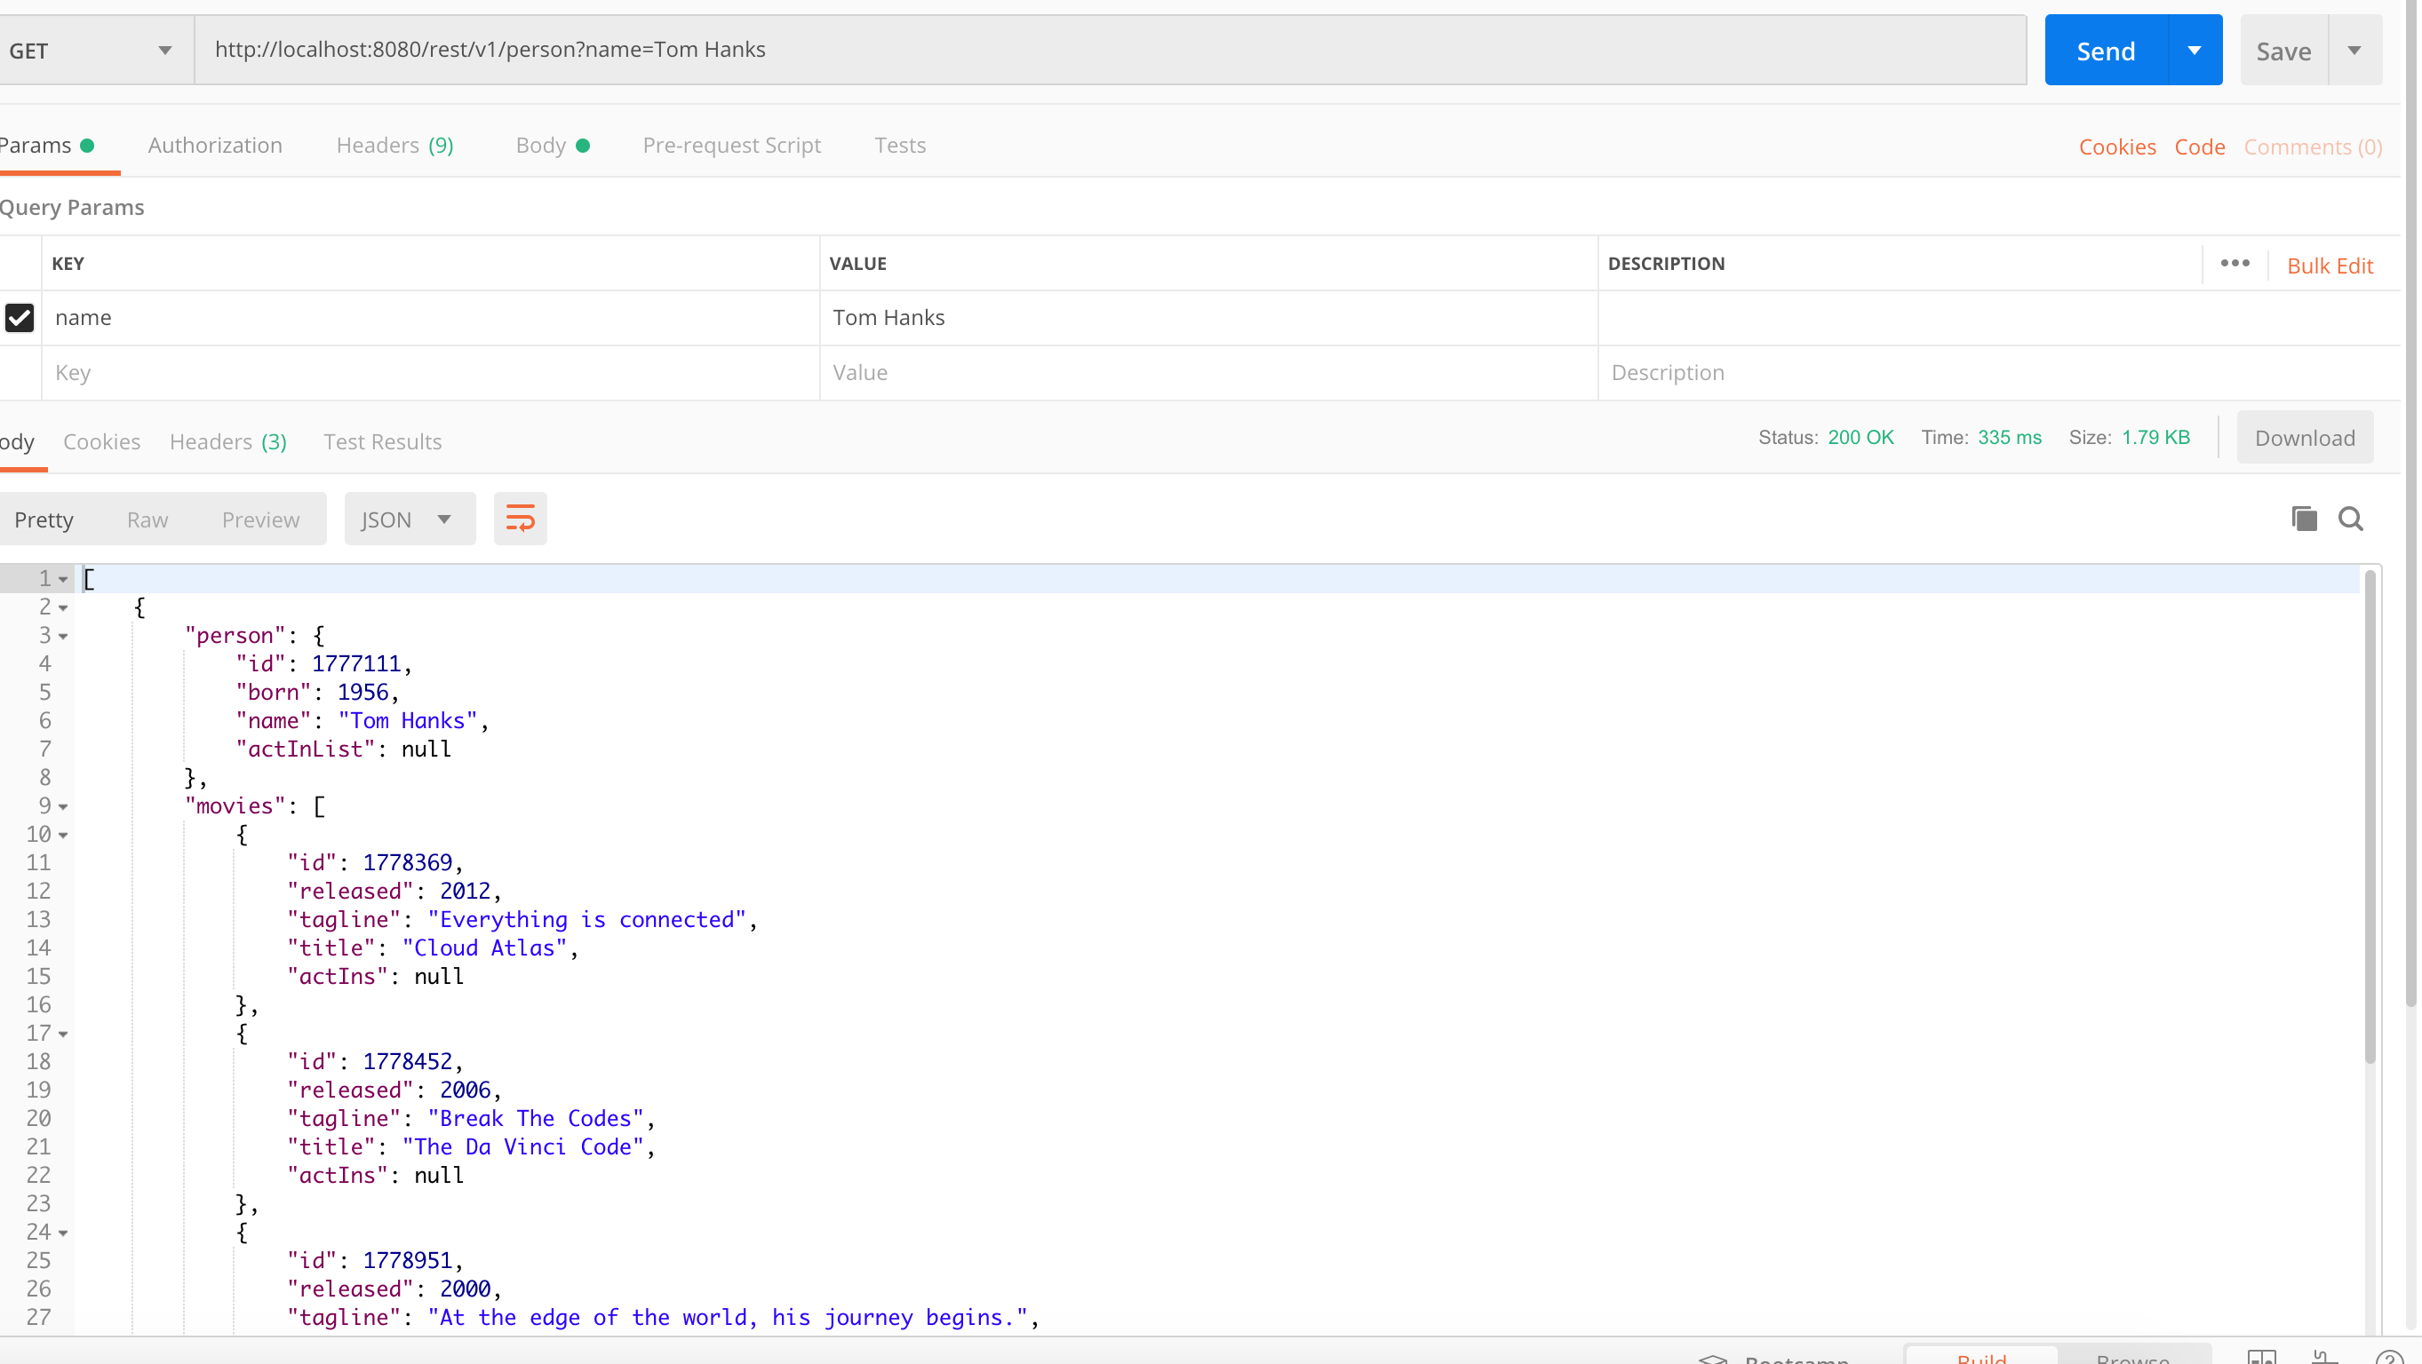This screenshot has width=2422, height=1364.
Task: Click the copy icon in response body
Action: [2304, 518]
